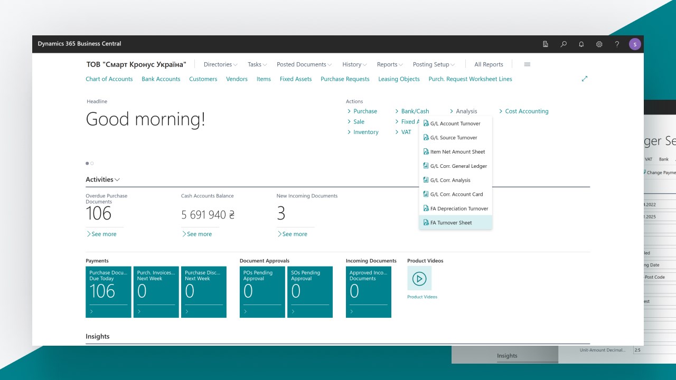Open the Leasing Objects link
676x380 pixels.
(399, 79)
